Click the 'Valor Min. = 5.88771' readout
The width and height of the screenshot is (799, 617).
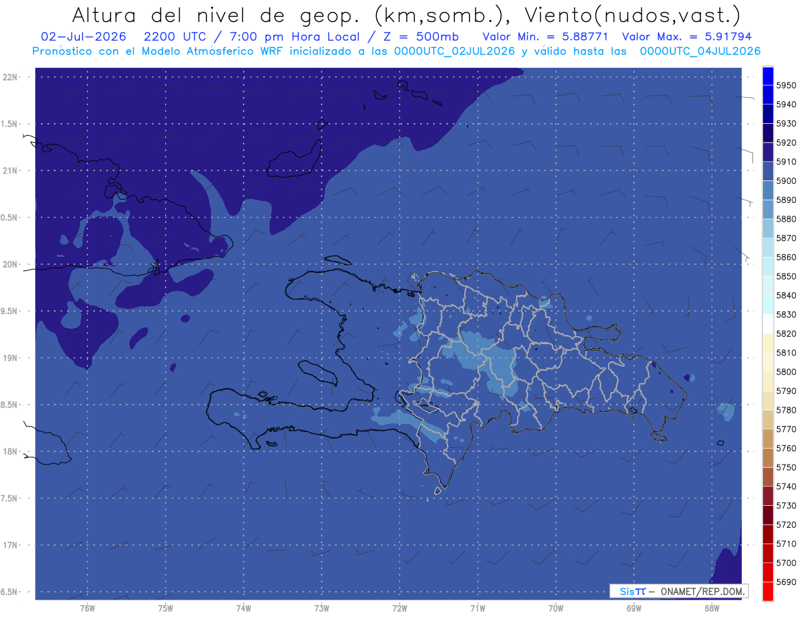tap(545, 37)
